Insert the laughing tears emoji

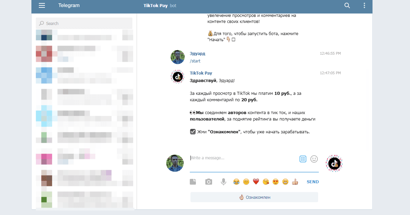click(x=236, y=182)
